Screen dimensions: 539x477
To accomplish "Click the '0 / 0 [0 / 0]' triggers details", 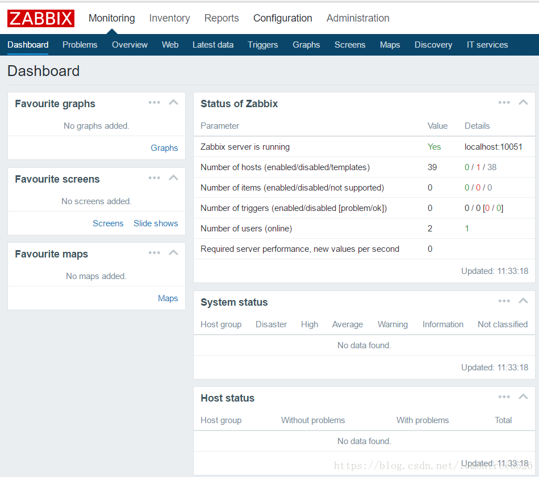I will point(484,208).
